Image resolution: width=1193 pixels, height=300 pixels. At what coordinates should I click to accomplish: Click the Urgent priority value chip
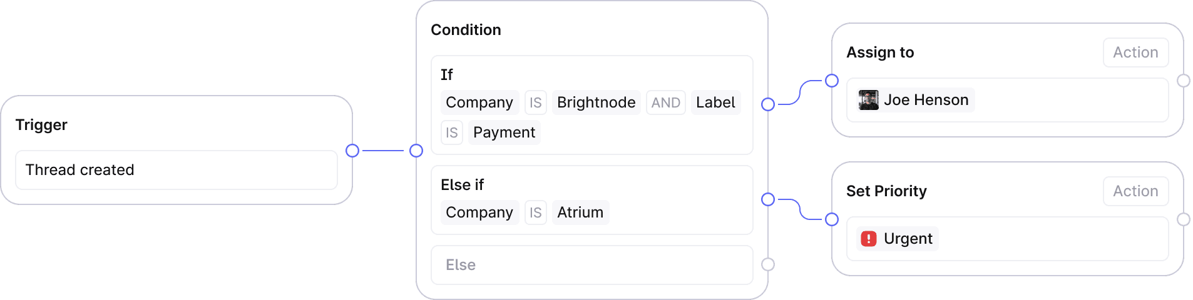(x=907, y=239)
